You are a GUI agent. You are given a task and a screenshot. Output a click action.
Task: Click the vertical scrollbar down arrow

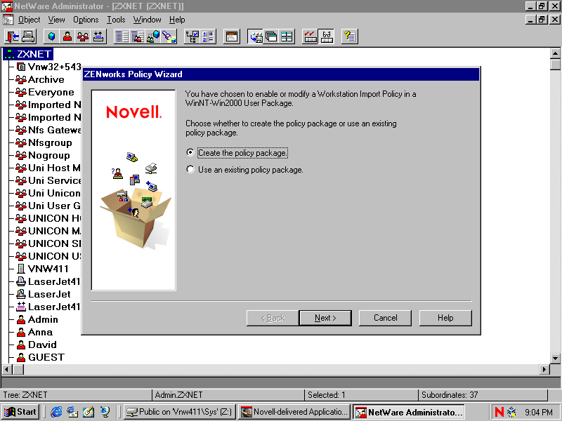point(555,358)
